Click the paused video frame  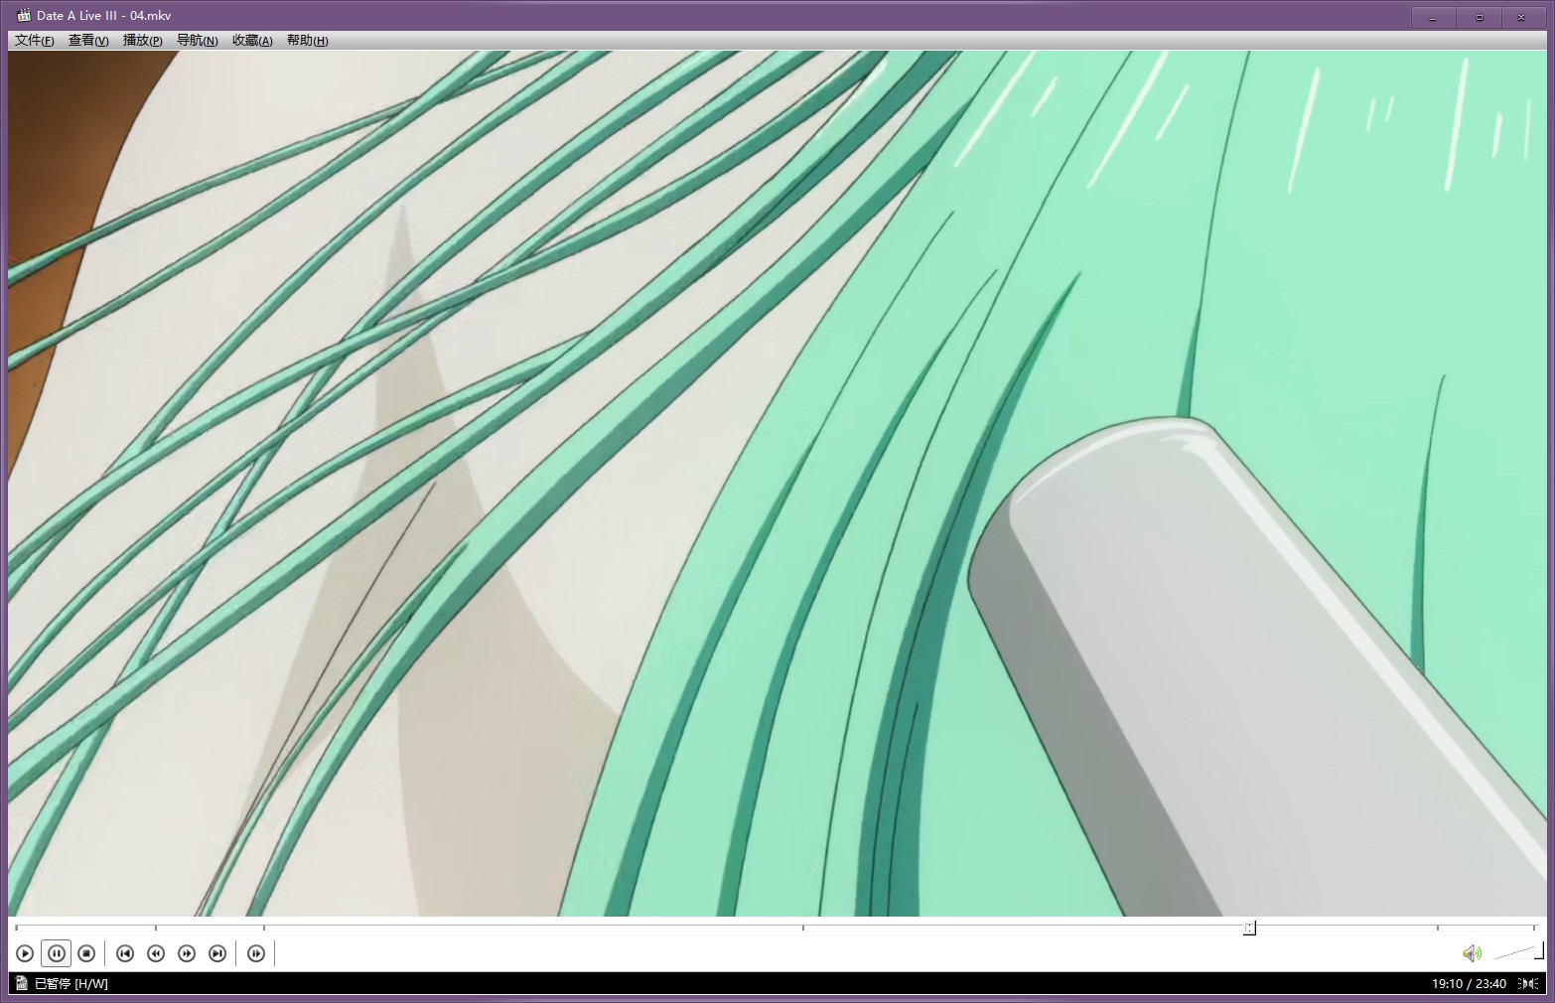[x=777, y=484]
